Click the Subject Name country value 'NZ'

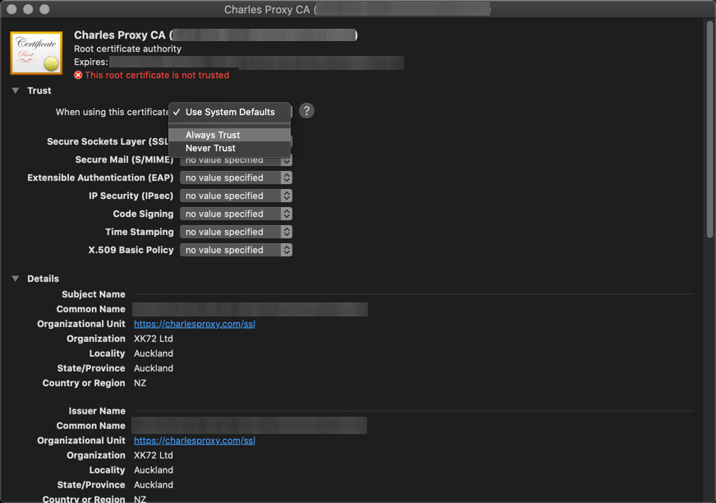tap(140, 383)
